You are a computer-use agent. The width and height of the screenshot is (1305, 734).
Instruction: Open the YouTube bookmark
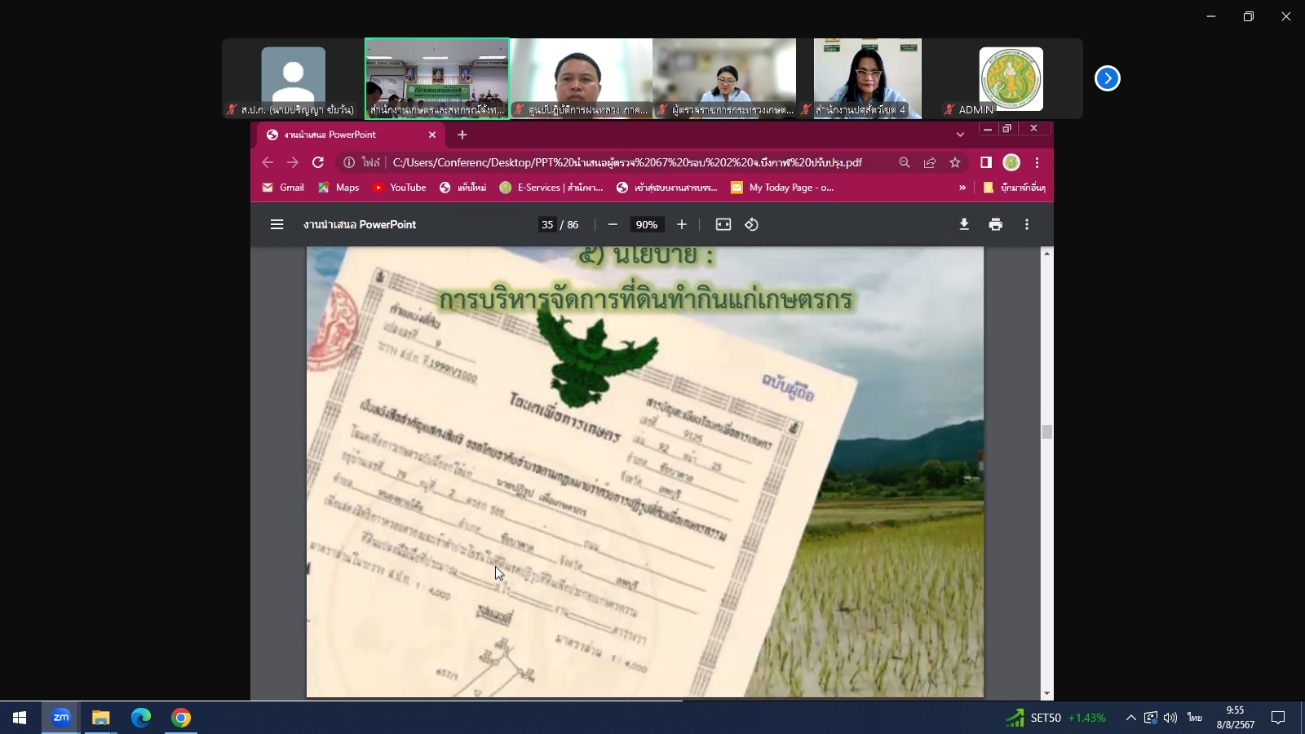pyautogui.click(x=399, y=188)
